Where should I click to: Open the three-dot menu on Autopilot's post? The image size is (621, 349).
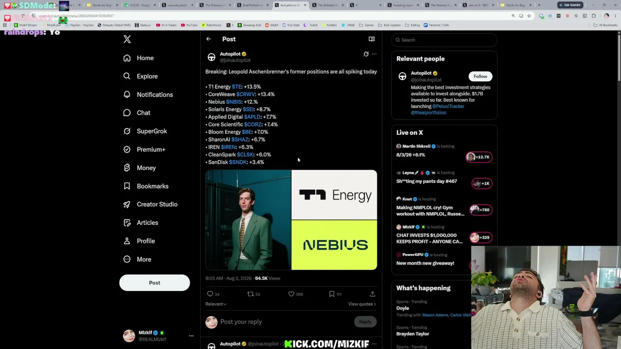(374, 54)
